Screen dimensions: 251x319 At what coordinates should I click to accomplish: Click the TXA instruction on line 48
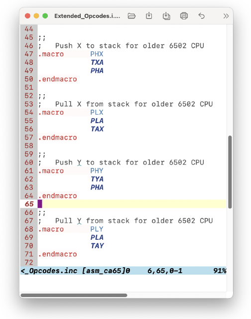(97, 62)
